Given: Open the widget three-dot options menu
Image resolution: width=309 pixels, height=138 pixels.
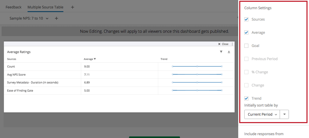Looking at the screenshot, I should pyautogui.click(x=232, y=44).
